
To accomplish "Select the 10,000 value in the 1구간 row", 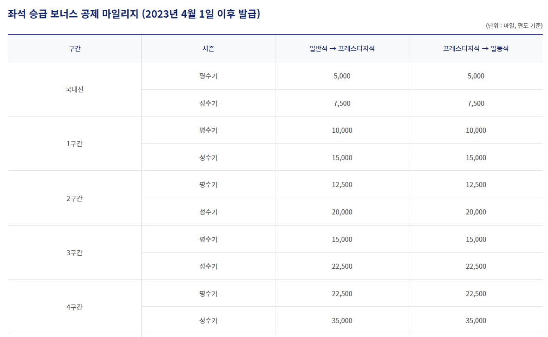I will tap(342, 130).
